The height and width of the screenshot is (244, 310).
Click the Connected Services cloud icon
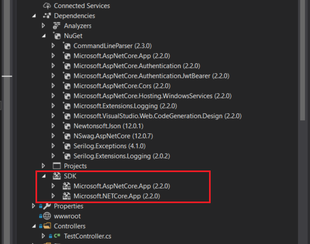pos(47,6)
